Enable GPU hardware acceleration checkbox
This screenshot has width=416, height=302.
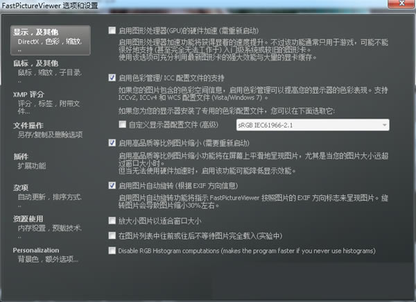(x=112, y=31)
